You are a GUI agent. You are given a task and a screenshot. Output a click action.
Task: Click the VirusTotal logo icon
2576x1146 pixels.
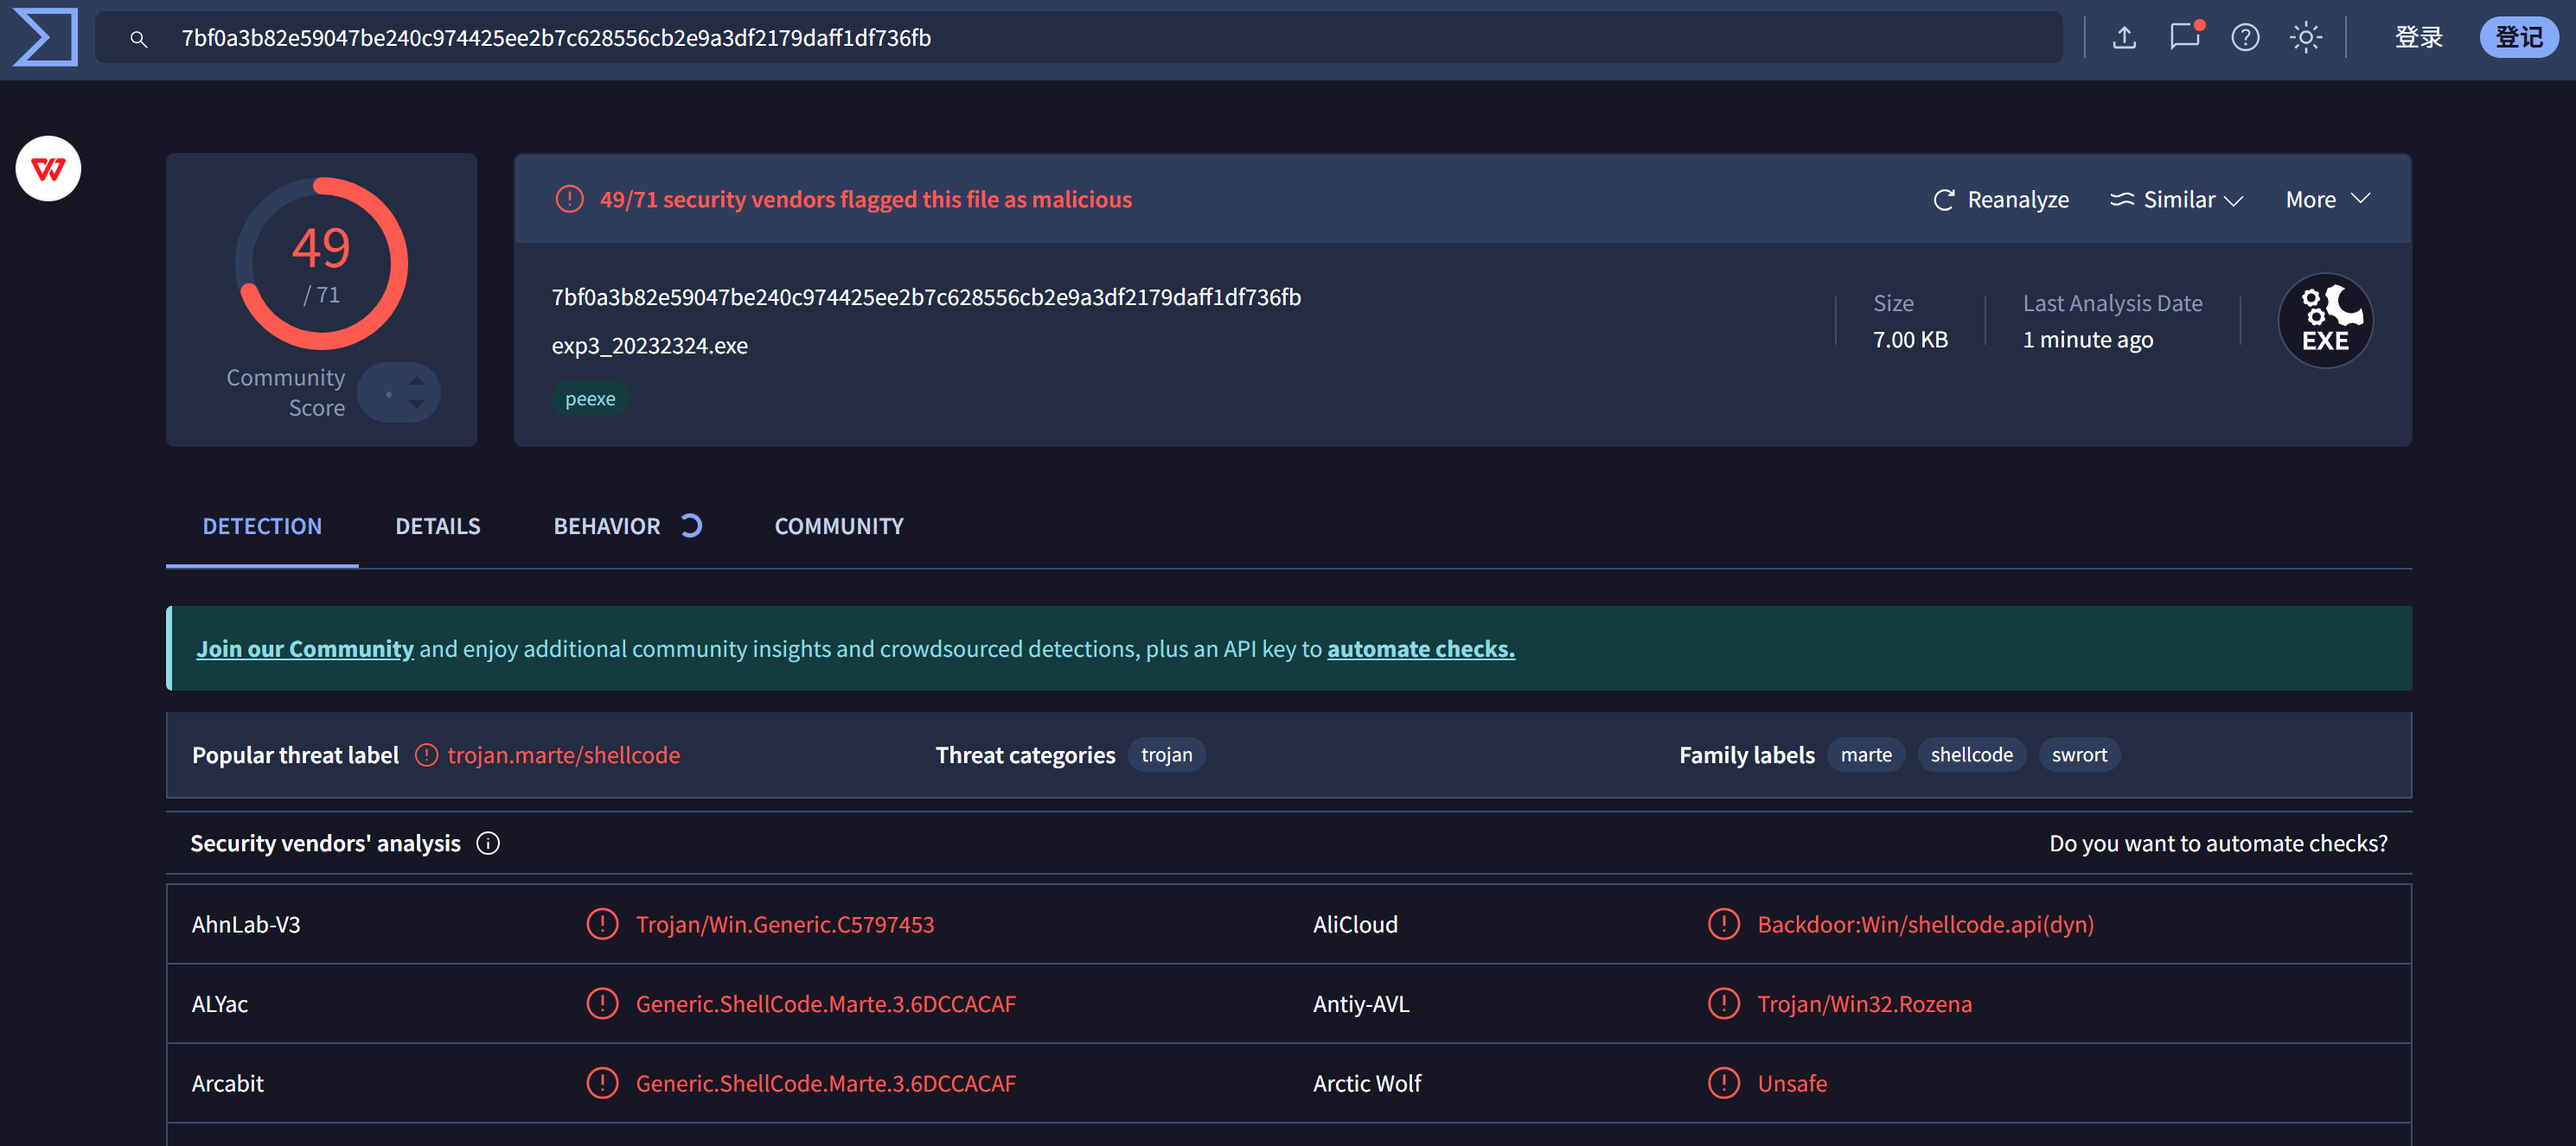coord(46,38)
